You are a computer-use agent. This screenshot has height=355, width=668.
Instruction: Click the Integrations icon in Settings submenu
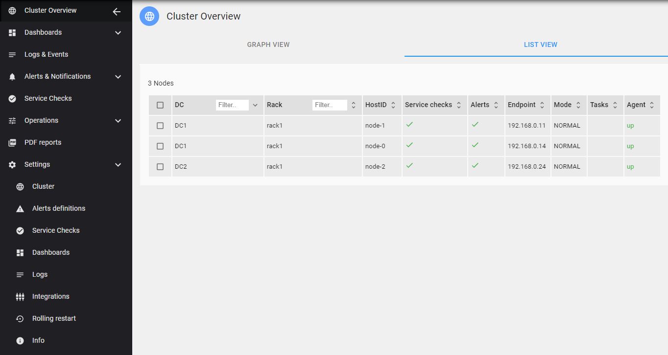[x=20, y=297]
